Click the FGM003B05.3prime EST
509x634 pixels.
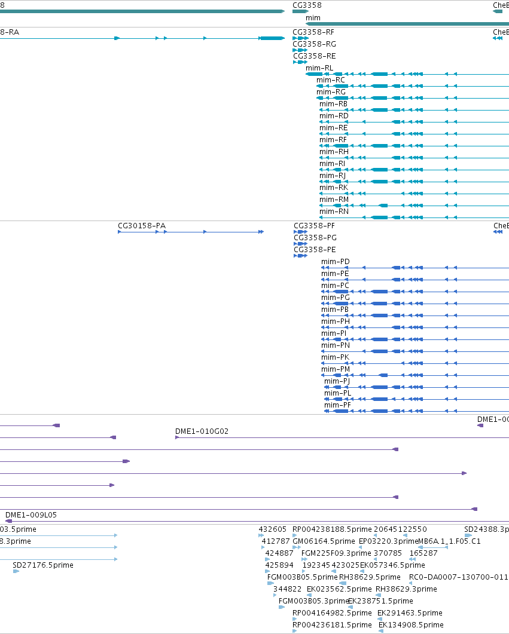point(313,601)
